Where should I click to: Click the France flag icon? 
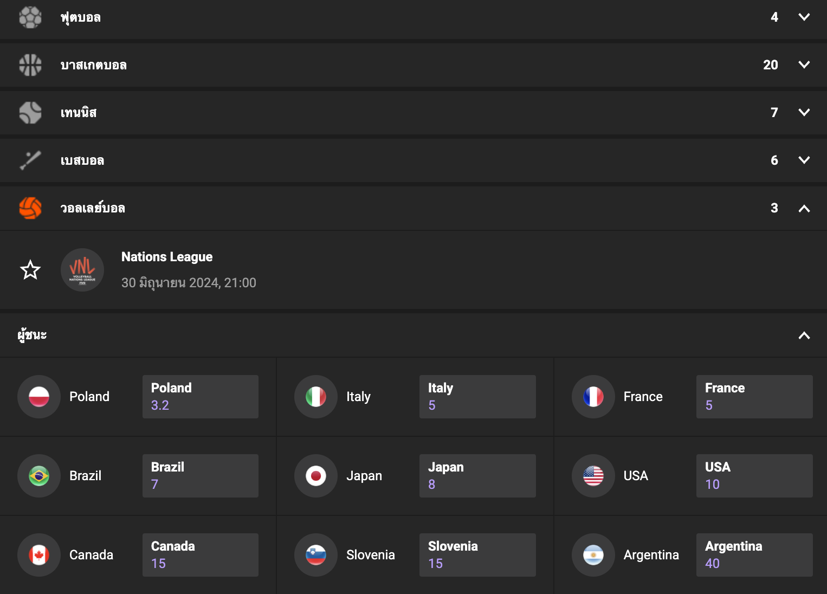(x=593, y=397)
